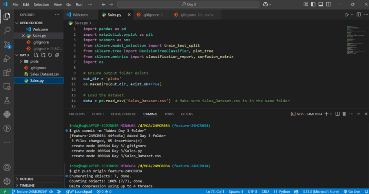The height and width of the screenshot is (194, 369).
Task: Maximize the terminal panel with caret
Action: coord(359,114)
